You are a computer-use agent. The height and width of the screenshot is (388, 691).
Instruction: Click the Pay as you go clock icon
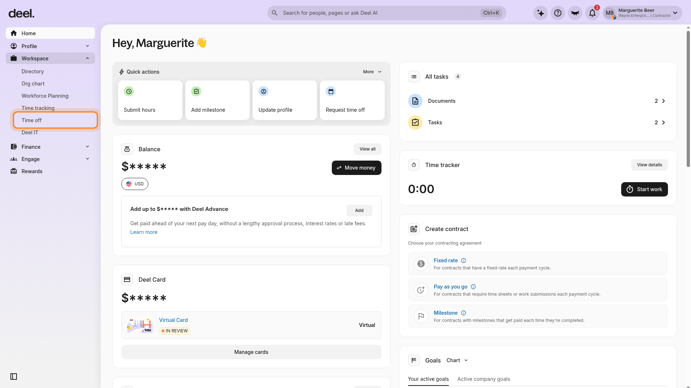coord(421,290)
